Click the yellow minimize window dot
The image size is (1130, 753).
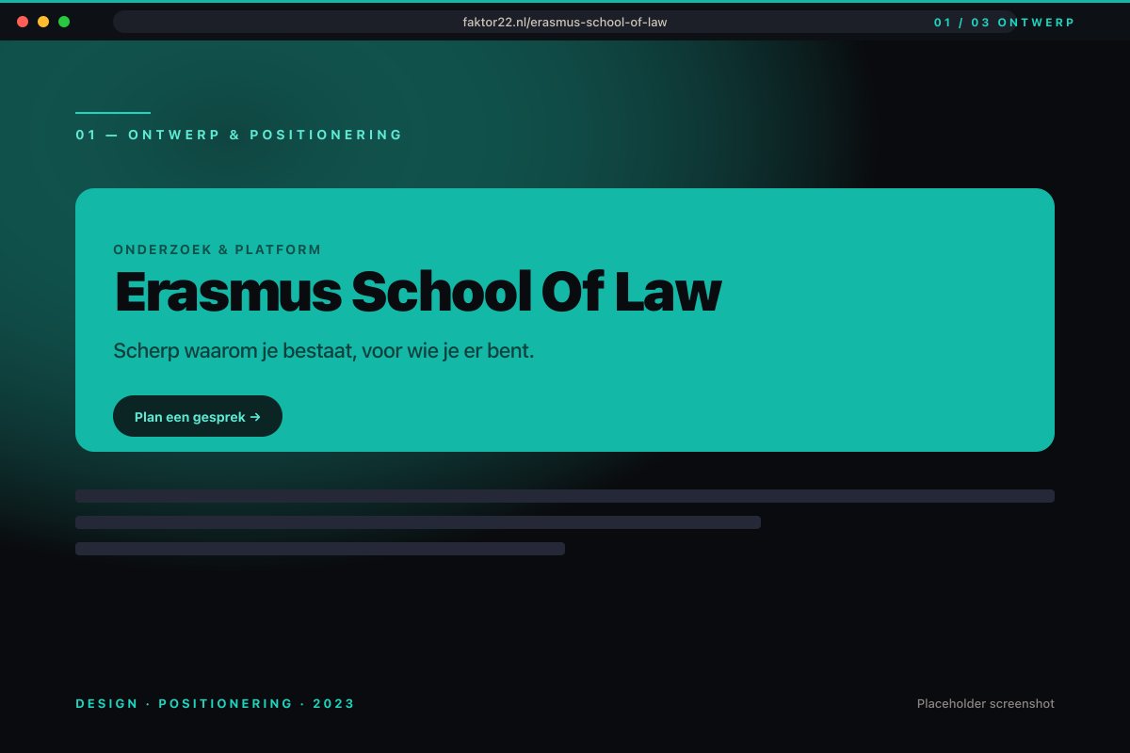[x=43, y=22]
